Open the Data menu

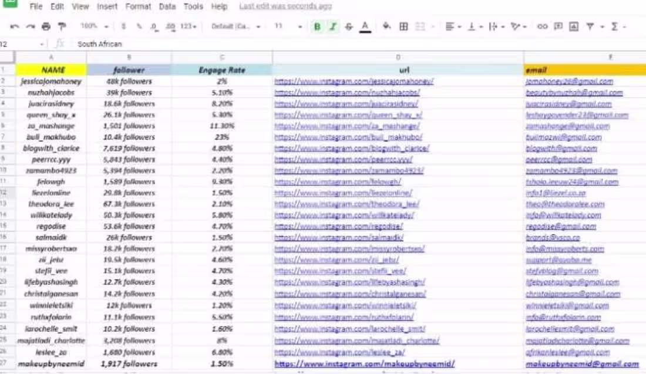(x=167, y=6)
